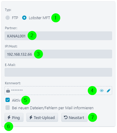
Task: Click the FTP label text
Action: [x=15, y=18]
